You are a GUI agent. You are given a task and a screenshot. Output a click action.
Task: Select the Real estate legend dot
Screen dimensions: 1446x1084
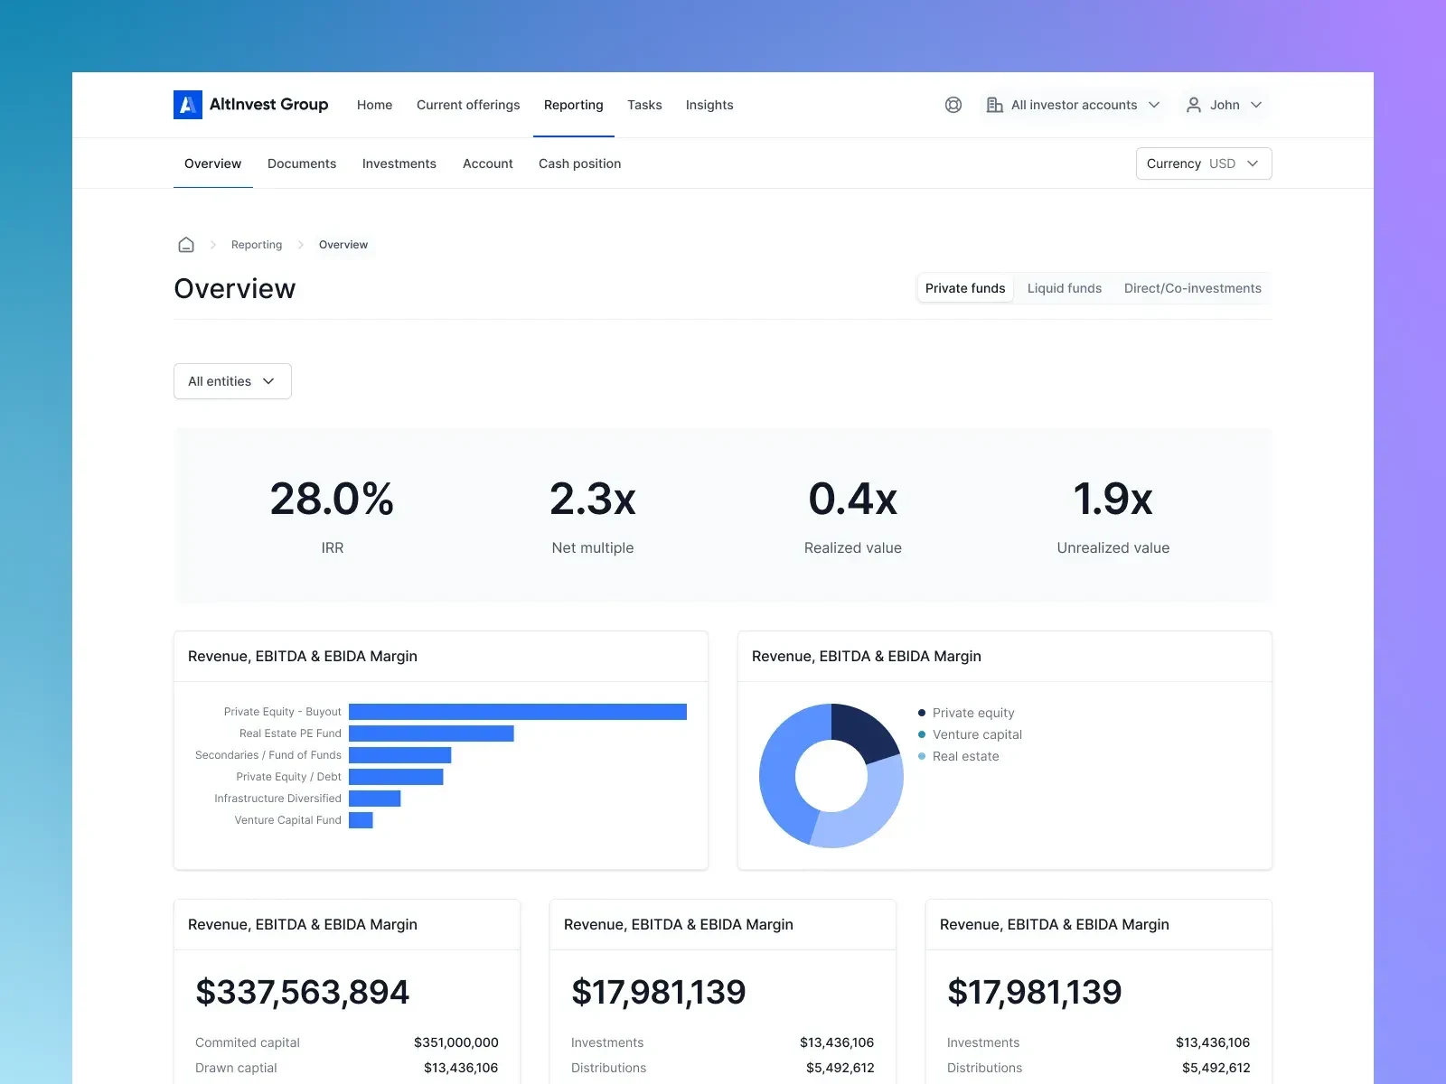tap(921, 756)
